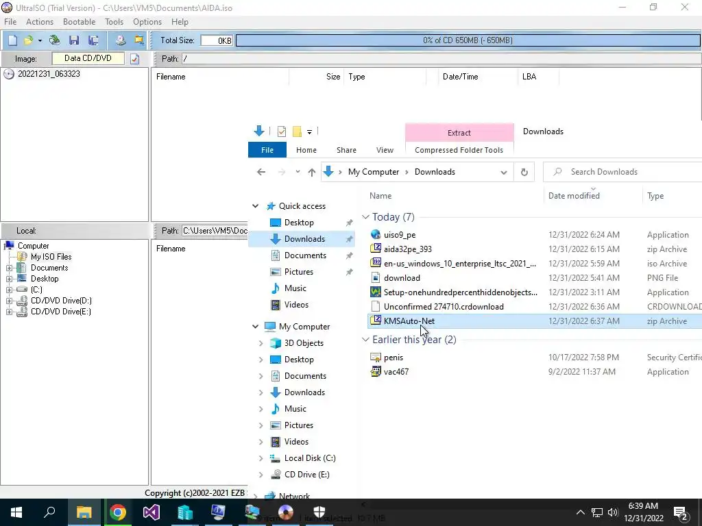Click the Data CD/DVD image type button
Screen dimensions: 702x526
pyautogui.click(x=88, y=58)
